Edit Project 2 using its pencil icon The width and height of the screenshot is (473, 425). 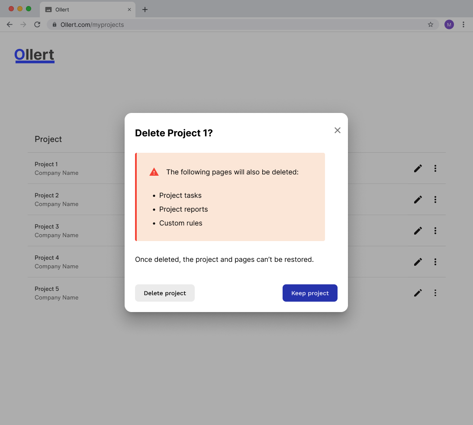[x=417, y=200]
